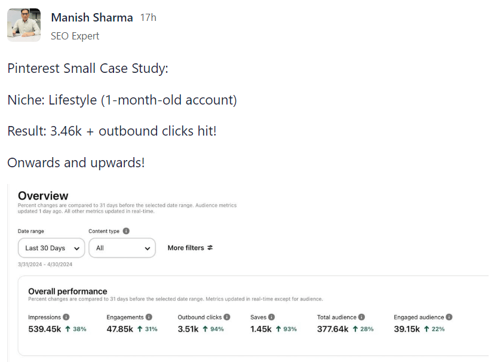The height and width of the screenshot is (362, 491).
Task: Select the Engagements 47.85k metric
Action: click(119, 329)
